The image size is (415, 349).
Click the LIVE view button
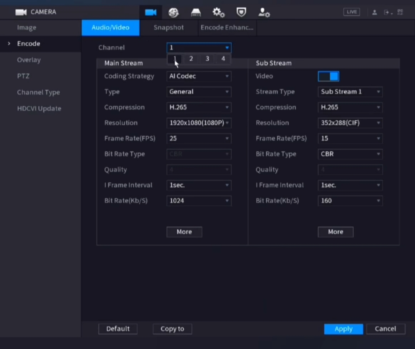352,12
